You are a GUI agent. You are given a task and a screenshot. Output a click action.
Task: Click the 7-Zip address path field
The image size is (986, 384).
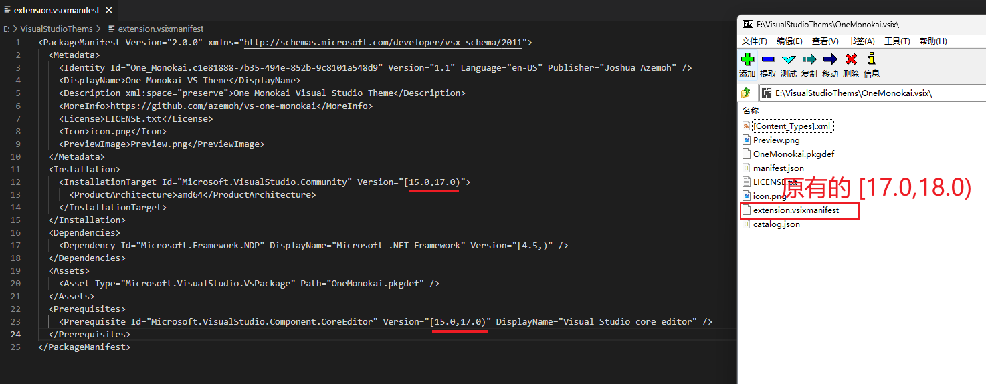click(x=871, y=93)
